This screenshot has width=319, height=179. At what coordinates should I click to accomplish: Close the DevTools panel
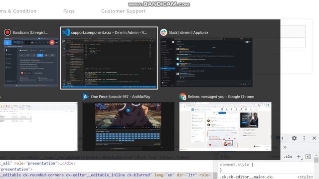coord(314,138)
